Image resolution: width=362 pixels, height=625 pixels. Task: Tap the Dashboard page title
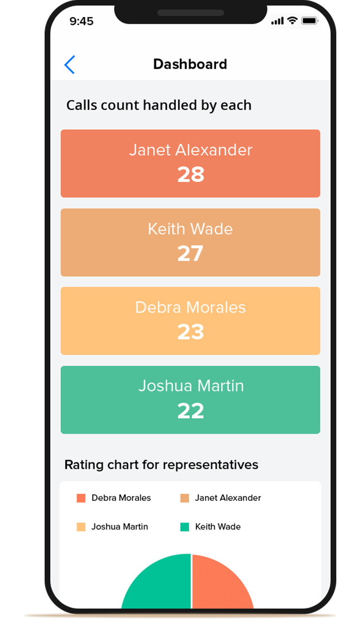click(190, 64)
